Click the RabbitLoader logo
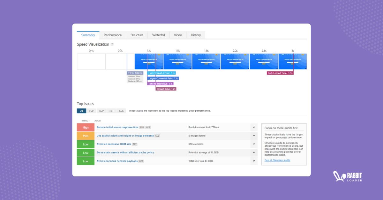The image size is (383, 200). (347, 176)
